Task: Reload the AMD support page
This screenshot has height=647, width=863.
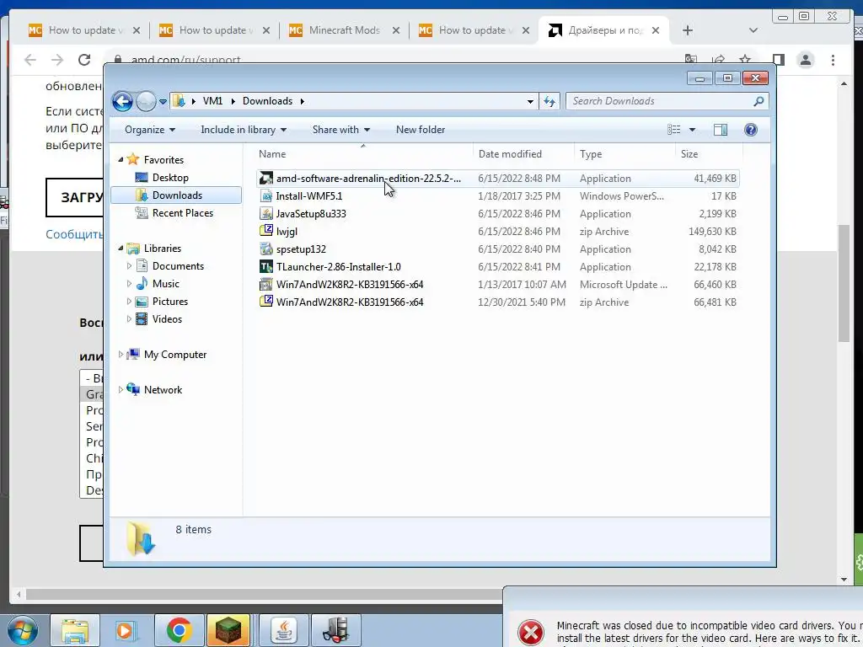Action: click(x=84, y=60)
